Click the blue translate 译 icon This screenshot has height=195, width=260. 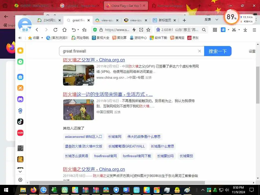tap(223, 30)
